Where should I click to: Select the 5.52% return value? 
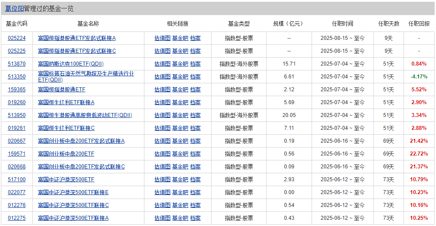pos(419,90)
